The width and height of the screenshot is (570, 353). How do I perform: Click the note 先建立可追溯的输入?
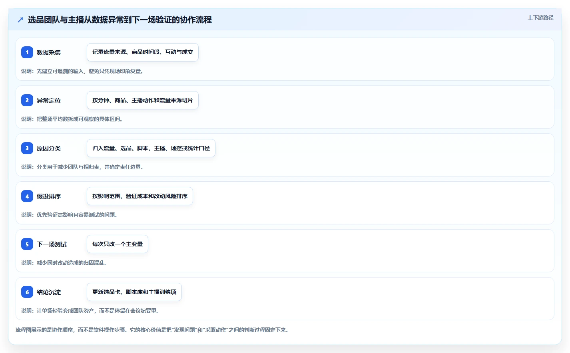(x=60, y=71)
